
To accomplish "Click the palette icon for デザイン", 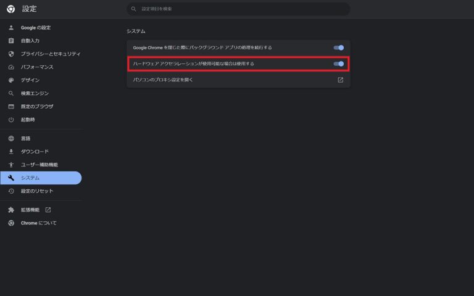I will click(11, 80).
